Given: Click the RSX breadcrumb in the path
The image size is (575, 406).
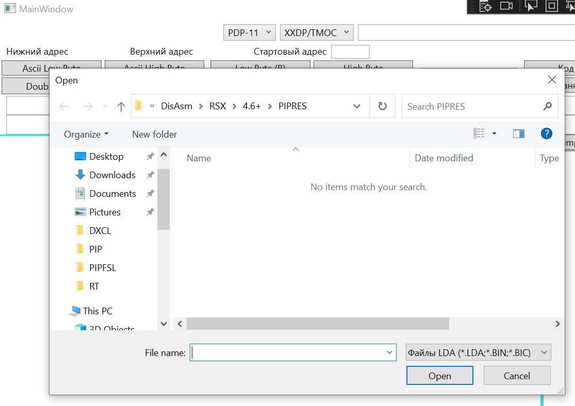Looking at the screenshot, I should pyautogui.click(x=217, y=106).
